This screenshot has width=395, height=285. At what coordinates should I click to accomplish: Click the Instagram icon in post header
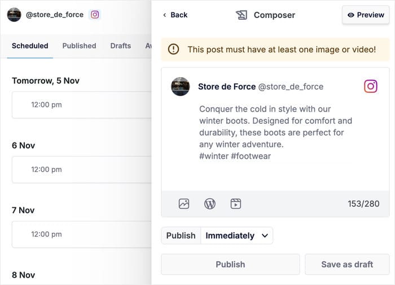pos(371,86)
